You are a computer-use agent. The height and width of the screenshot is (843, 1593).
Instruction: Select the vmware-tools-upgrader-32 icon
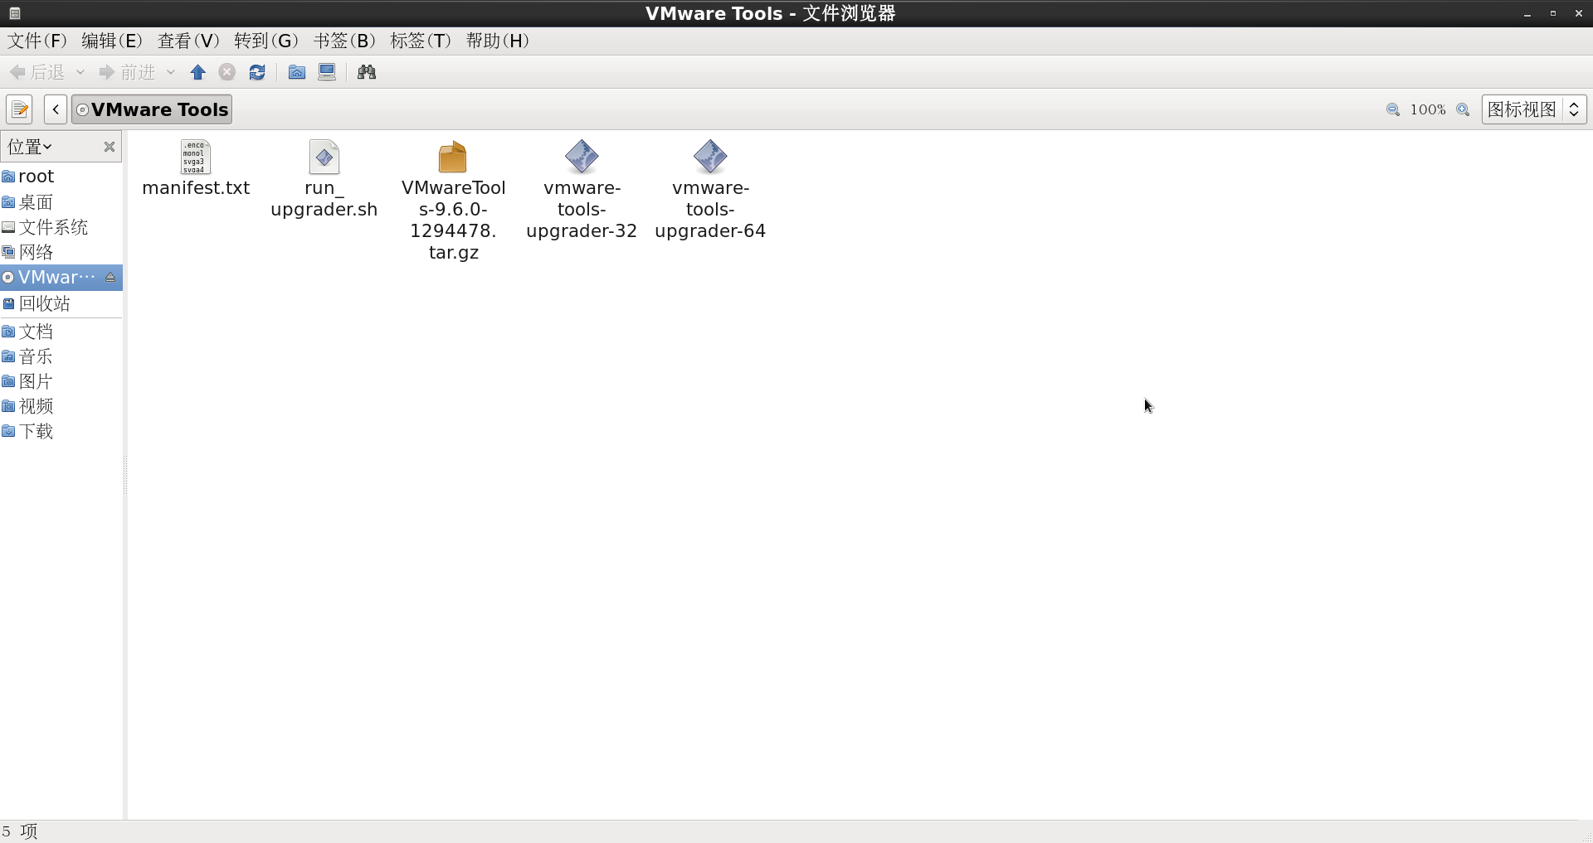[x=582, y=157]
